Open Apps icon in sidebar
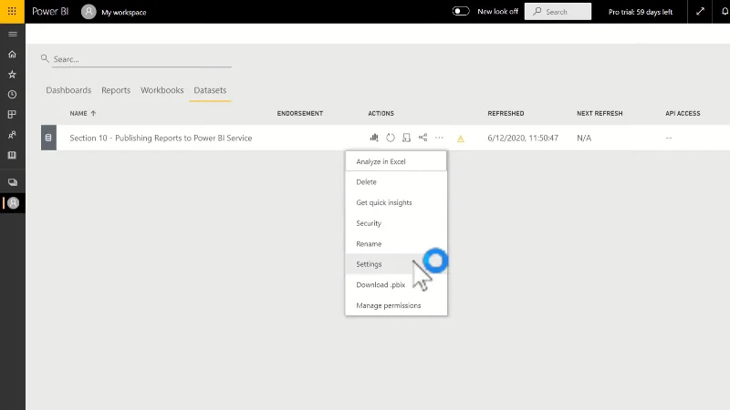This screenshot has width=730, height=410. tap(13, 115)
